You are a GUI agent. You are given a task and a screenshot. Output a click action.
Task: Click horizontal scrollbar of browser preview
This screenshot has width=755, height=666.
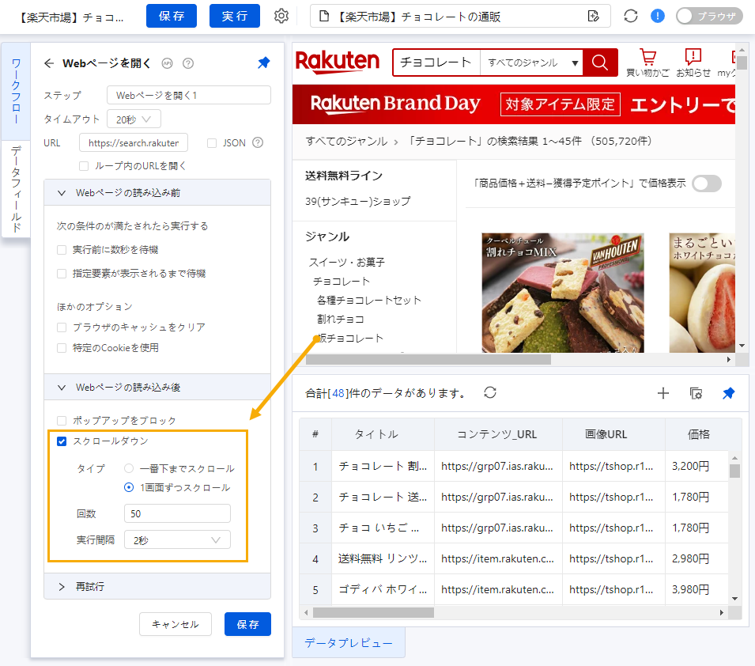428,360
